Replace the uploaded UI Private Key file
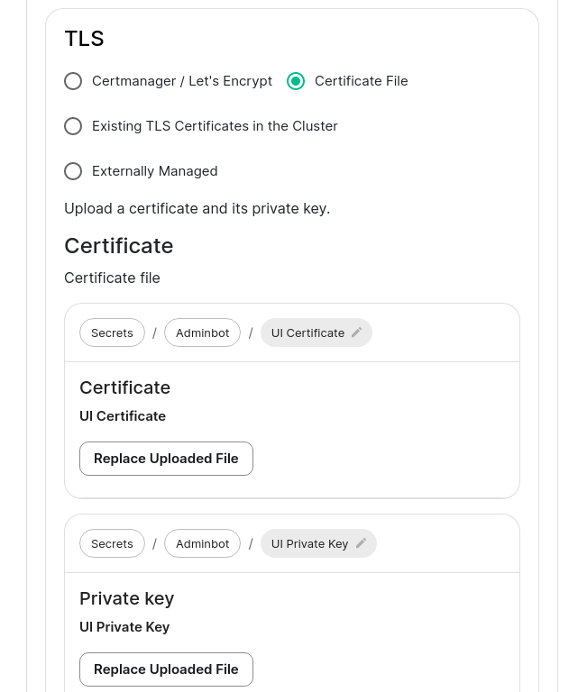 (166, 669)
